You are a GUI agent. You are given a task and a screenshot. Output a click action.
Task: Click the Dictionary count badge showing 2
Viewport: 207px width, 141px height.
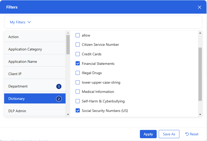[x=59, y=99]
